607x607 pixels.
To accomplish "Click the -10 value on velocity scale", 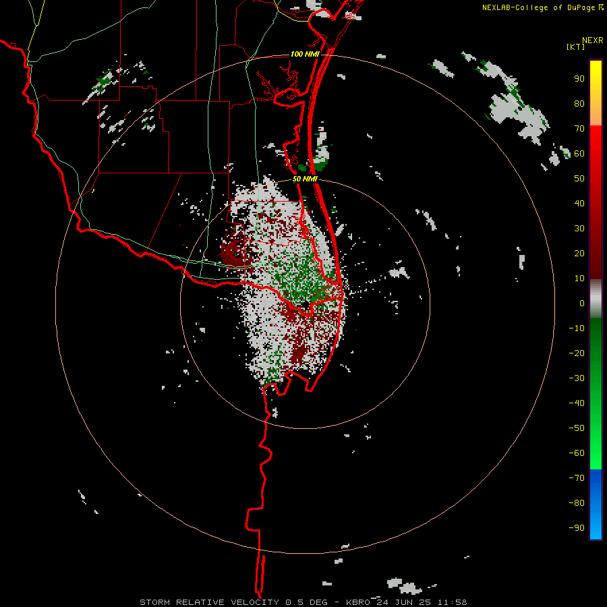I will pyautogui.click(x=577, y=328).
